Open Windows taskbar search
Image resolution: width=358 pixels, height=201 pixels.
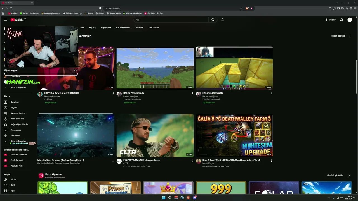tap(170, 198)
